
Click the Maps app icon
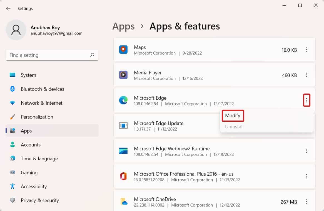click(123, 50)
